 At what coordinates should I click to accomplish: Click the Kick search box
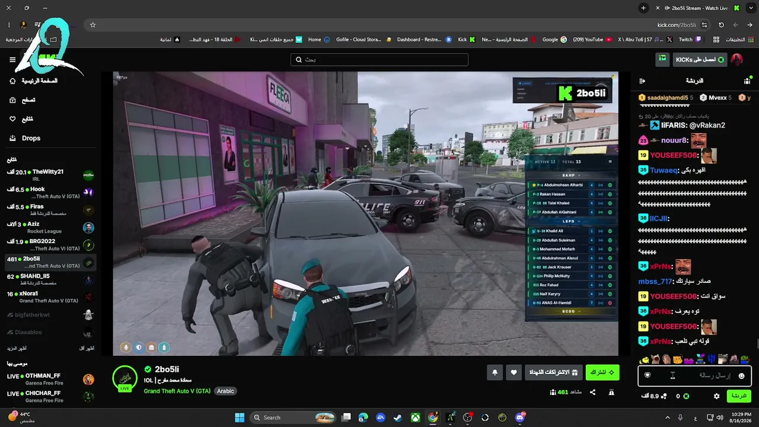(x=379, y=59)
